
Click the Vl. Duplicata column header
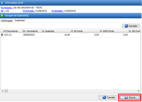click(56, 31)
